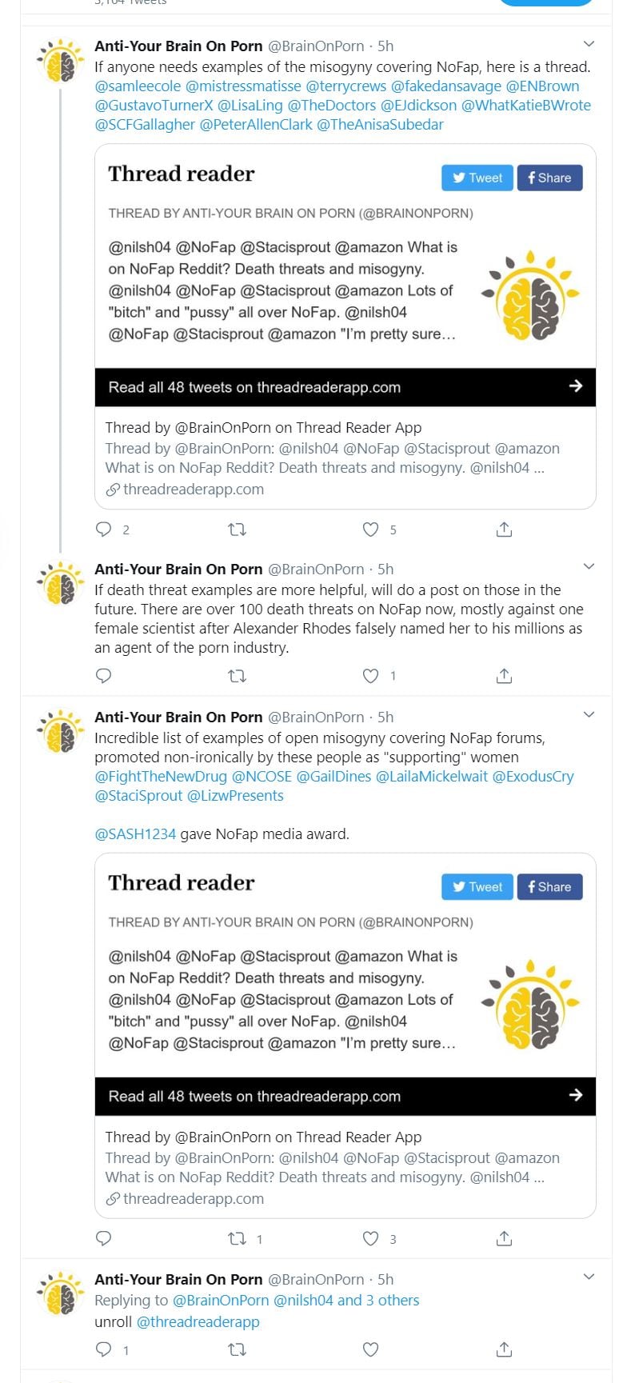The height and width of the screenshot is (1383, 635).
Task: Like the tweet about death threat examples
Action: [370, 676]
